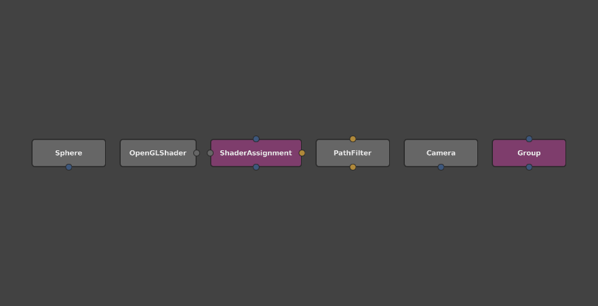Viewport: 598px width, 306px height.
Task: Click the OpenGLShader node's right output plug
Action: [197, 153]
